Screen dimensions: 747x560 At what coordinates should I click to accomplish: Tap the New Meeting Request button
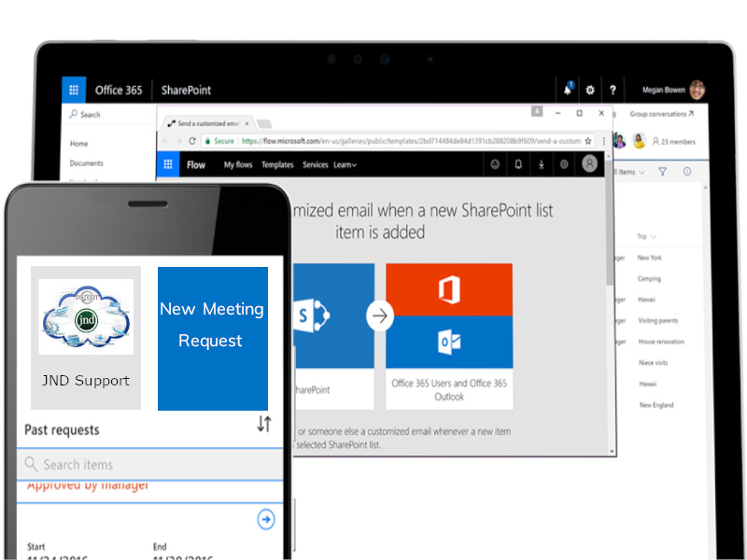(x=213, y=338)
